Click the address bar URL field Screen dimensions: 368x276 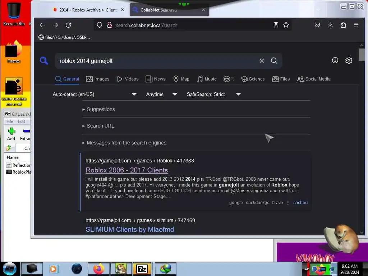point(193,25)
